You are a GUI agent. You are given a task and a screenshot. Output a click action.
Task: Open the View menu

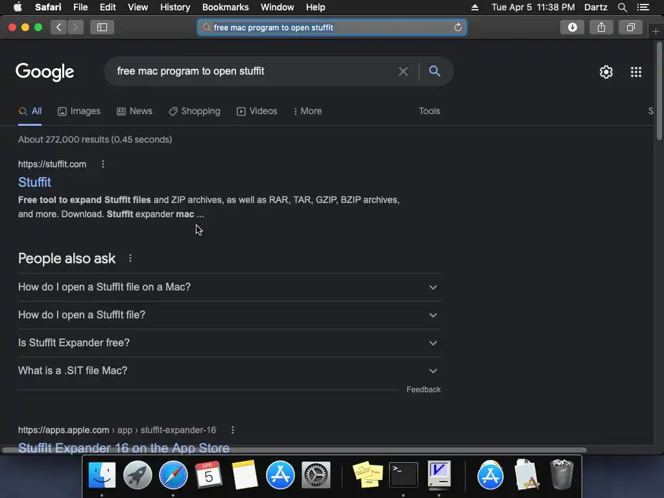(138, 7)
